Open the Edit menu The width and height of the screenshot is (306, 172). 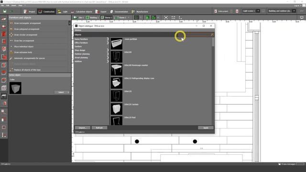[x=8, y=5]
